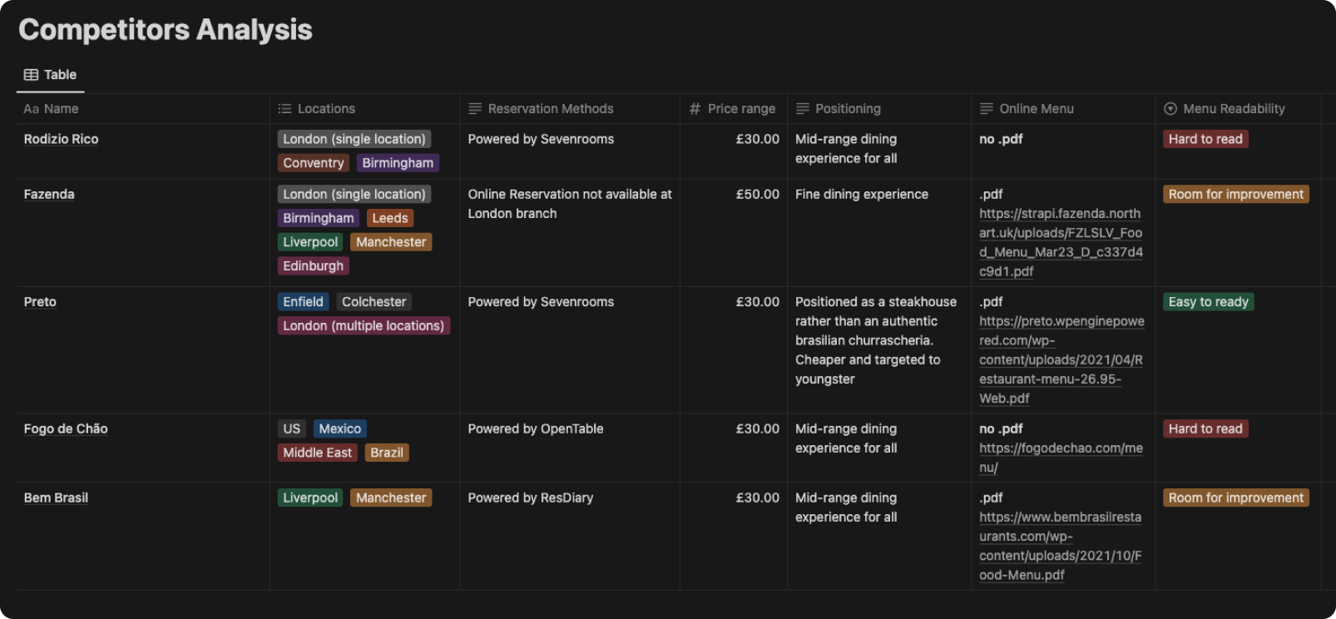1336x619 pixels.
Task: Click the text icon beside Reservation Methods
Action: tap(475, 109)
